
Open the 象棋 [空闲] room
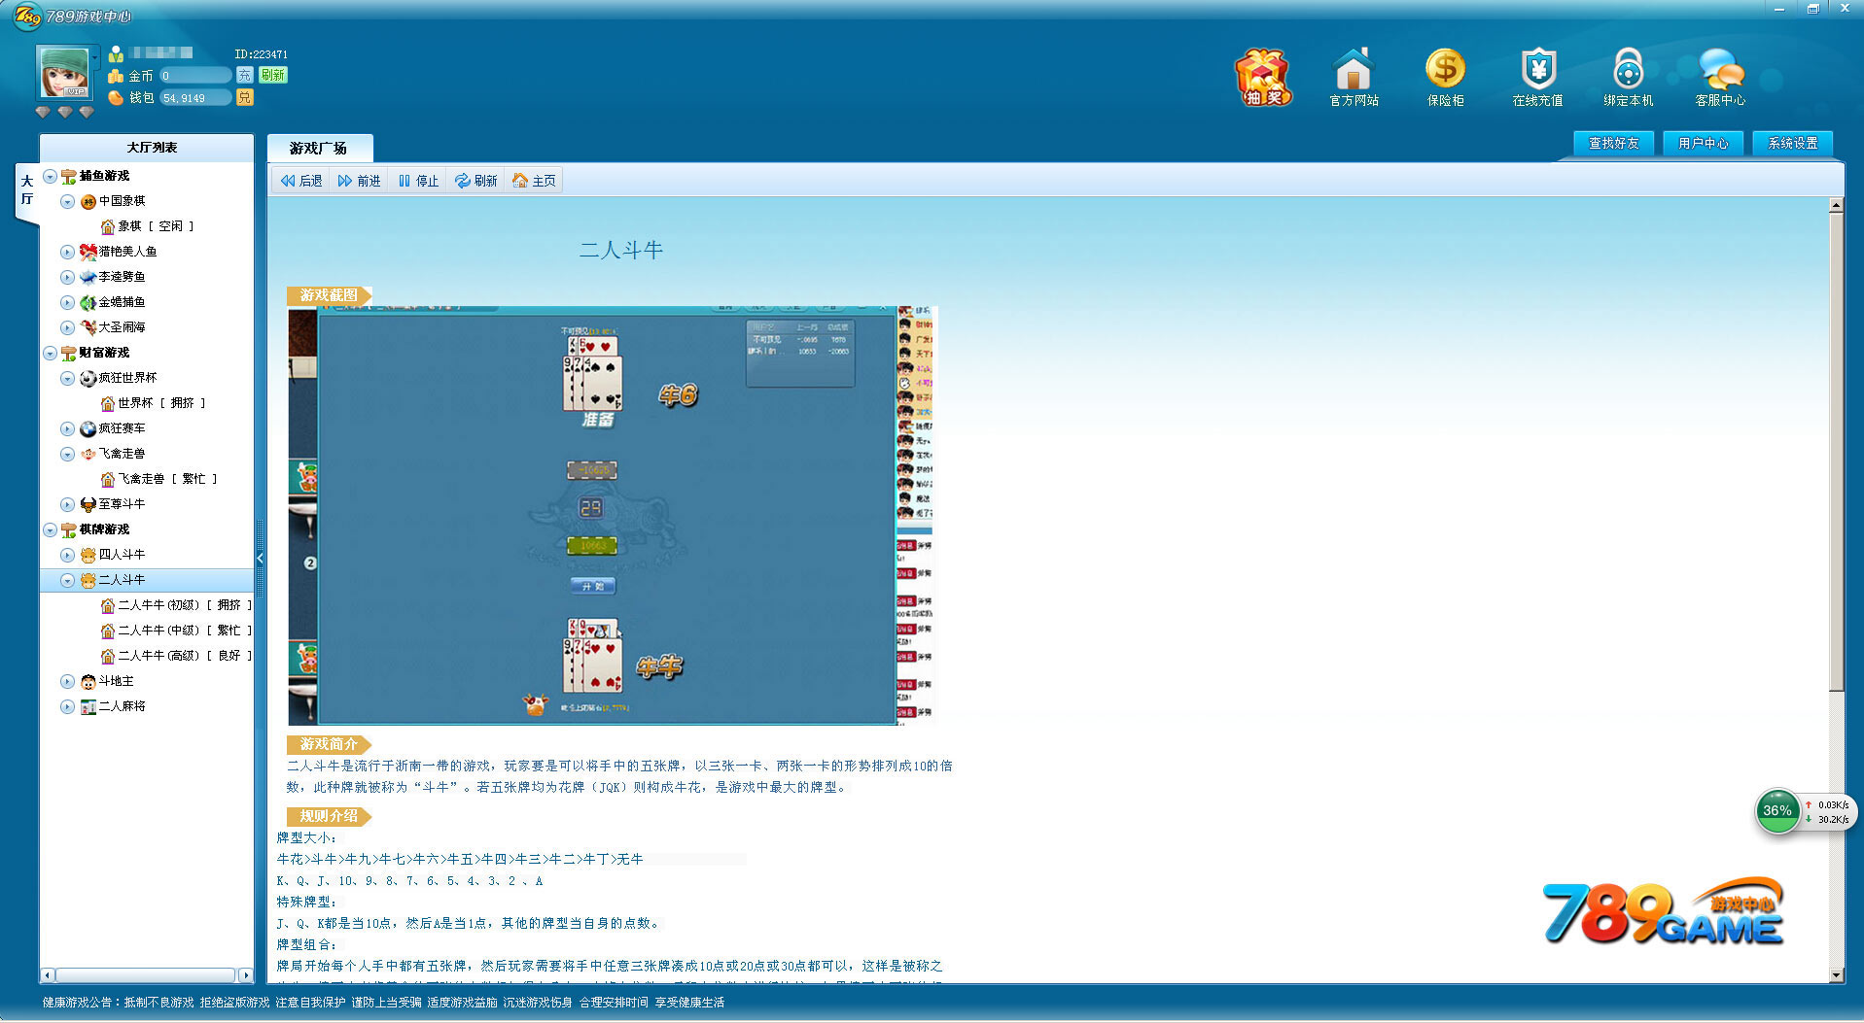tap(147, 226)
